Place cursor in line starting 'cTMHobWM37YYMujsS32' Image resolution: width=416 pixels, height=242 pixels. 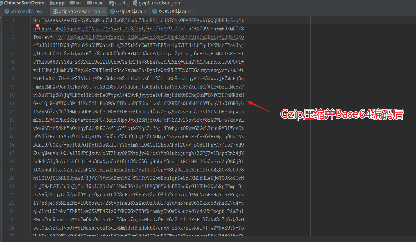[x=139, y=62]
